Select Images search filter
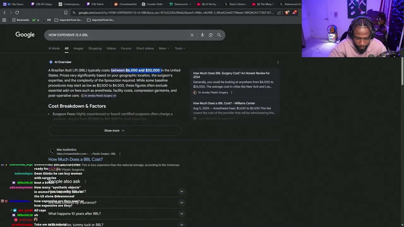 tap(78, 48)
